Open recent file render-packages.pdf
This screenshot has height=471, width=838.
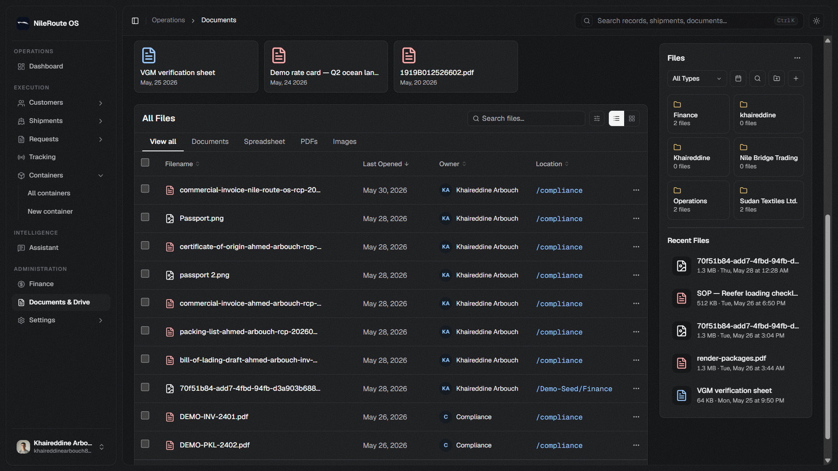click(x=735, y=363)
